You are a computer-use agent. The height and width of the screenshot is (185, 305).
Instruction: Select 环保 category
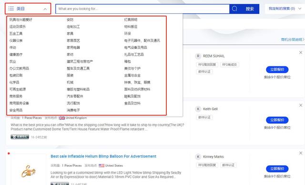pos(127,34)
